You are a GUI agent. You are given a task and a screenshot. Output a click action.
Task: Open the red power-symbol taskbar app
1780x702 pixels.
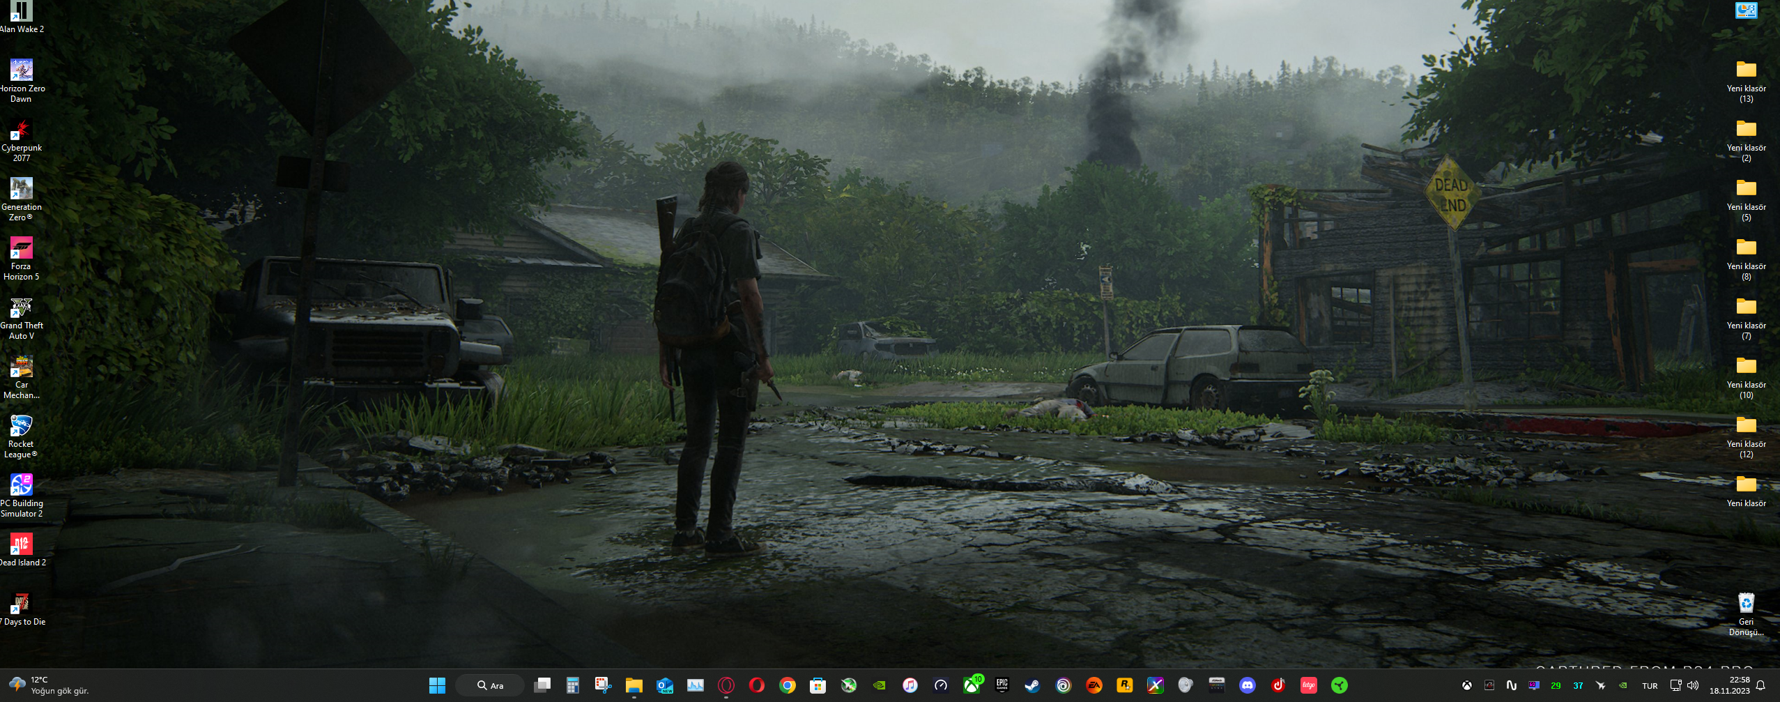click(x=1278, y=685)
